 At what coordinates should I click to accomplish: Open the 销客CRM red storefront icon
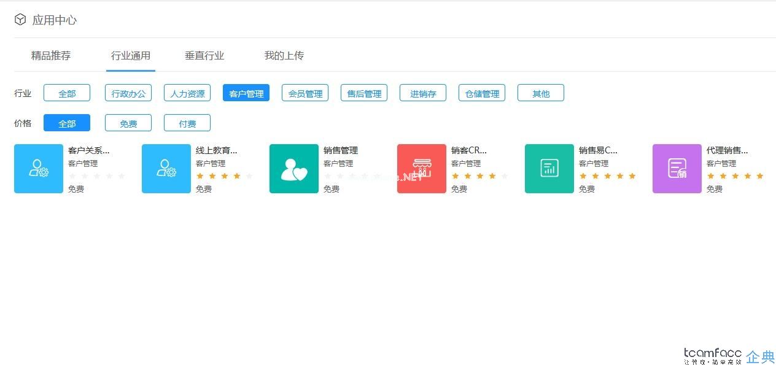point(421,168)
